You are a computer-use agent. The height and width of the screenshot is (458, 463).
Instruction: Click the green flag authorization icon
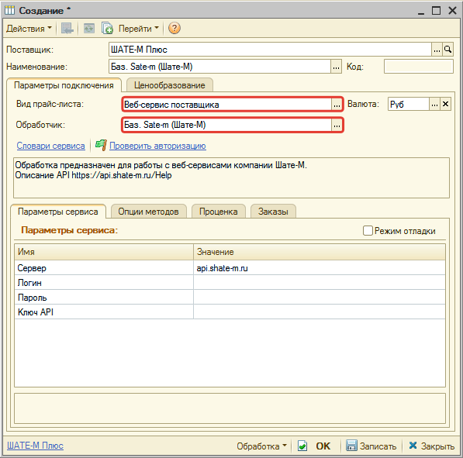click(101, 145)
